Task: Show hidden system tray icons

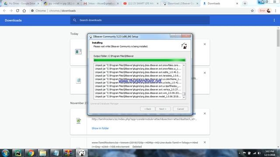Action: tap(239, 153)
